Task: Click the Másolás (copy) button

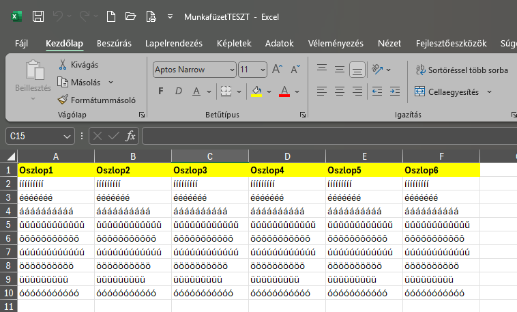Action: click(x=79, y=82)
